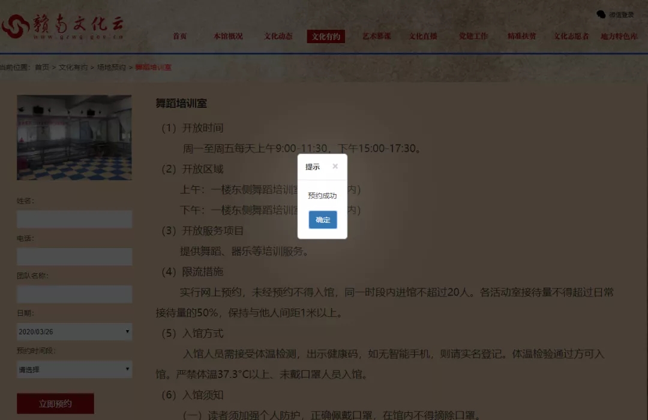Viewport: 648px width, 420px height.
Task: Select 党建工作 from the top navigation
Action: click(473, 36)
